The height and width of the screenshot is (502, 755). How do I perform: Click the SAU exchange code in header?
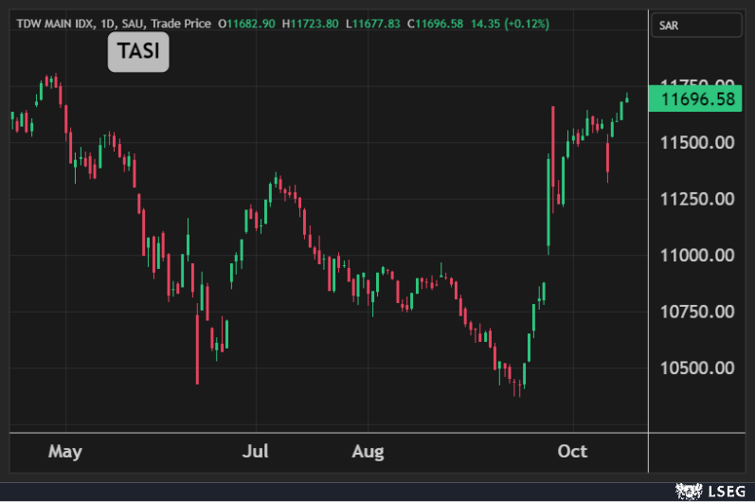[x=134, y=22]
